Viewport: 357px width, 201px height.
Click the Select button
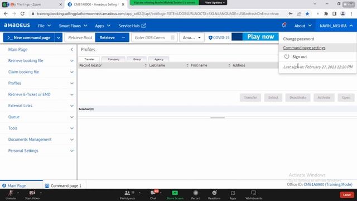273,98
